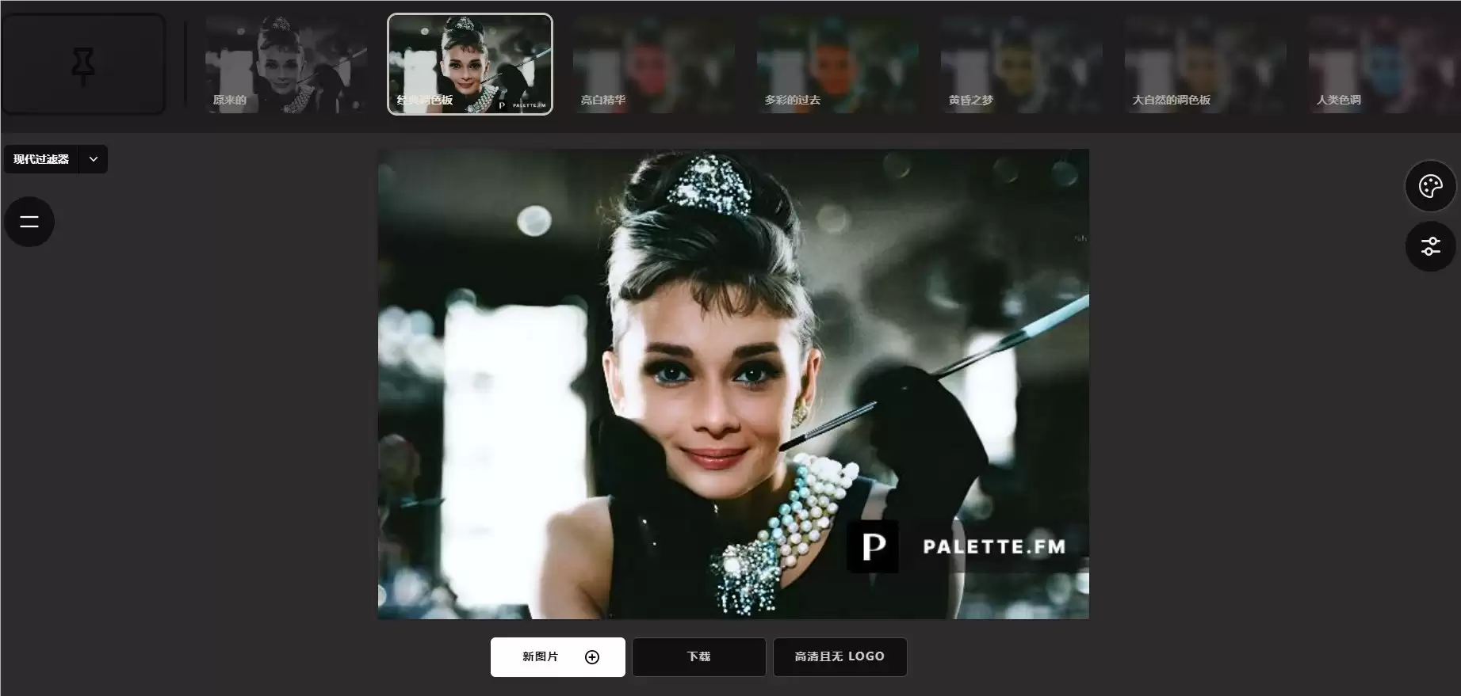Screen dimensions: 1461x696
Task: Click the plus circle icon in 新图片
Action: (592, 657)
